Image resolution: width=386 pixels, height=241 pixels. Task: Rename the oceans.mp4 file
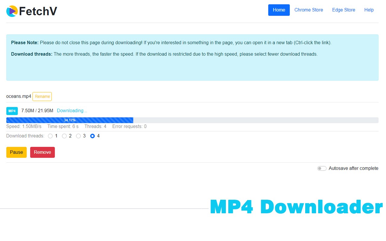click(x=42, y=96)
